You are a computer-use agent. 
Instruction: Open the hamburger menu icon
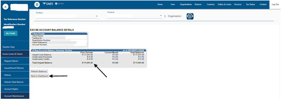point(37,4)
